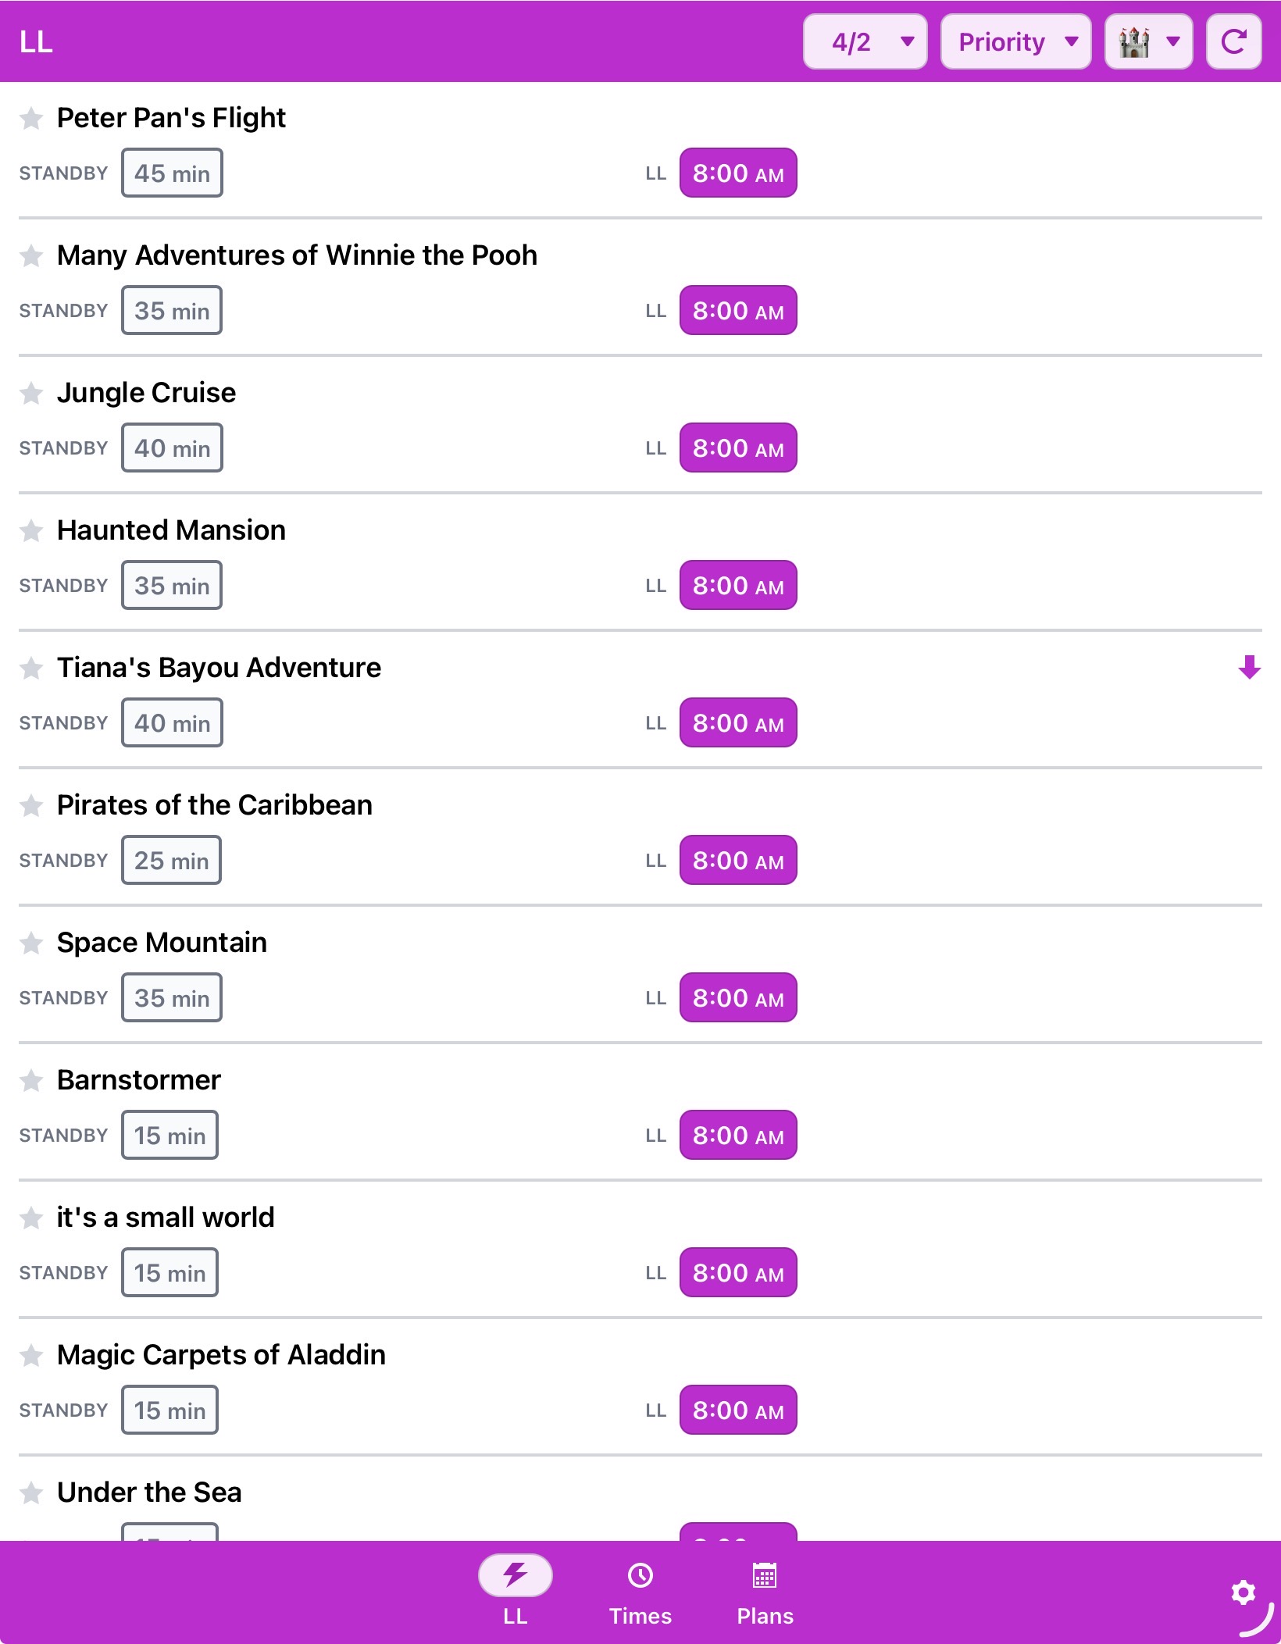This screenshot has height=1644, width=1281.
Task: Star the Haunted Mansion attraction
Action: coord(31,530)
